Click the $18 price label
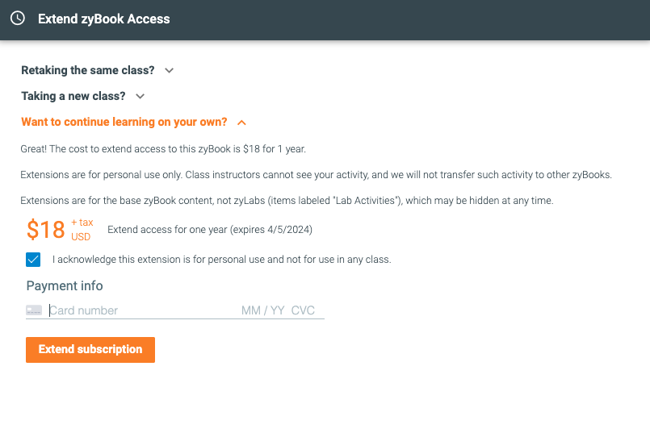Screen dimensions: 650x437 46,230
